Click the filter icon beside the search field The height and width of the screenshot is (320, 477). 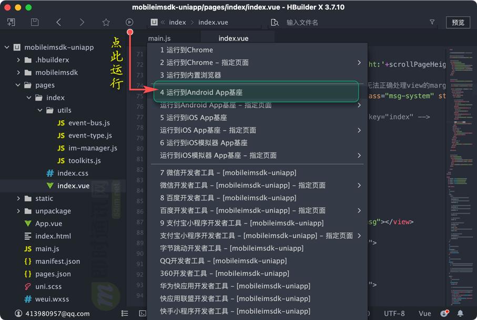pyautogui.click(x=432, y=23)
